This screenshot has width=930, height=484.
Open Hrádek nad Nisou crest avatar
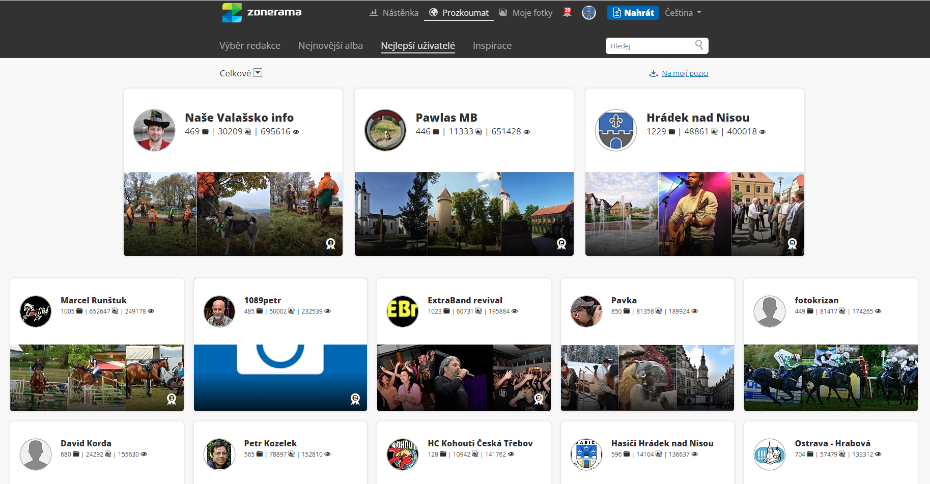point(616,130)
